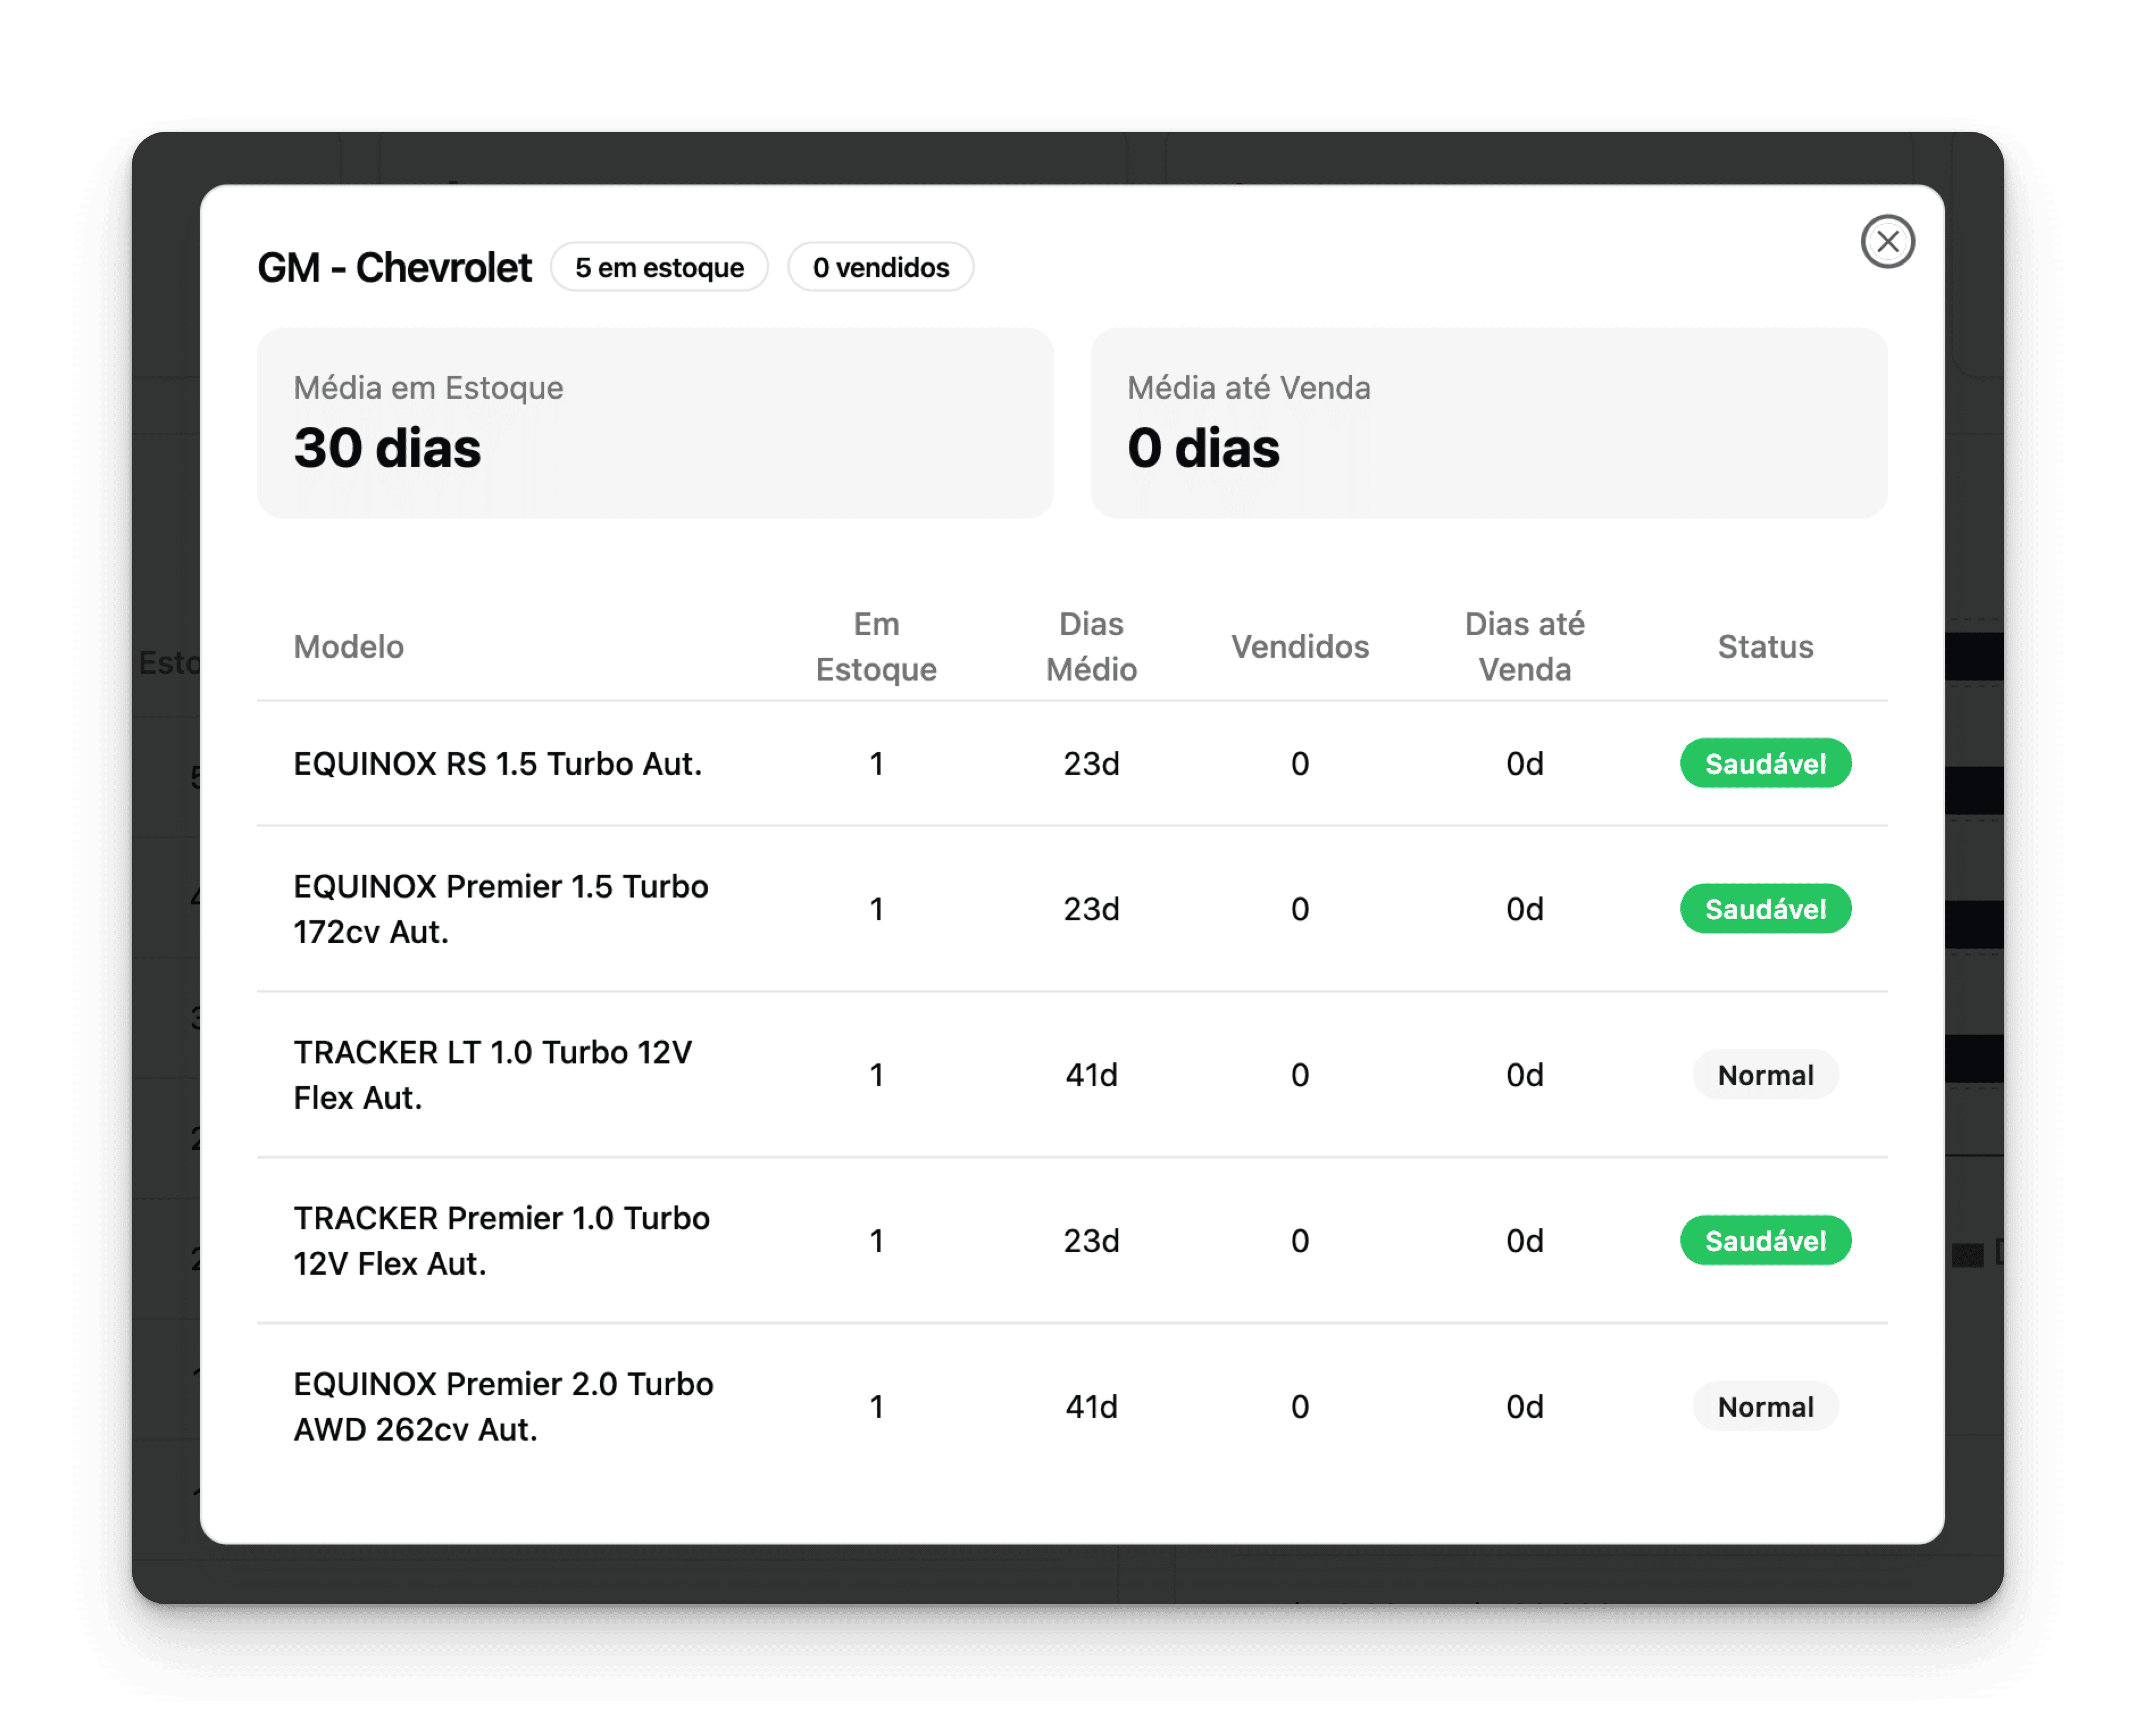Viewport: 2136px width, 1736px height.
Task: Click Normal badge on EQUINOX Premier 2.0 row
Action: point(1765,1407)
